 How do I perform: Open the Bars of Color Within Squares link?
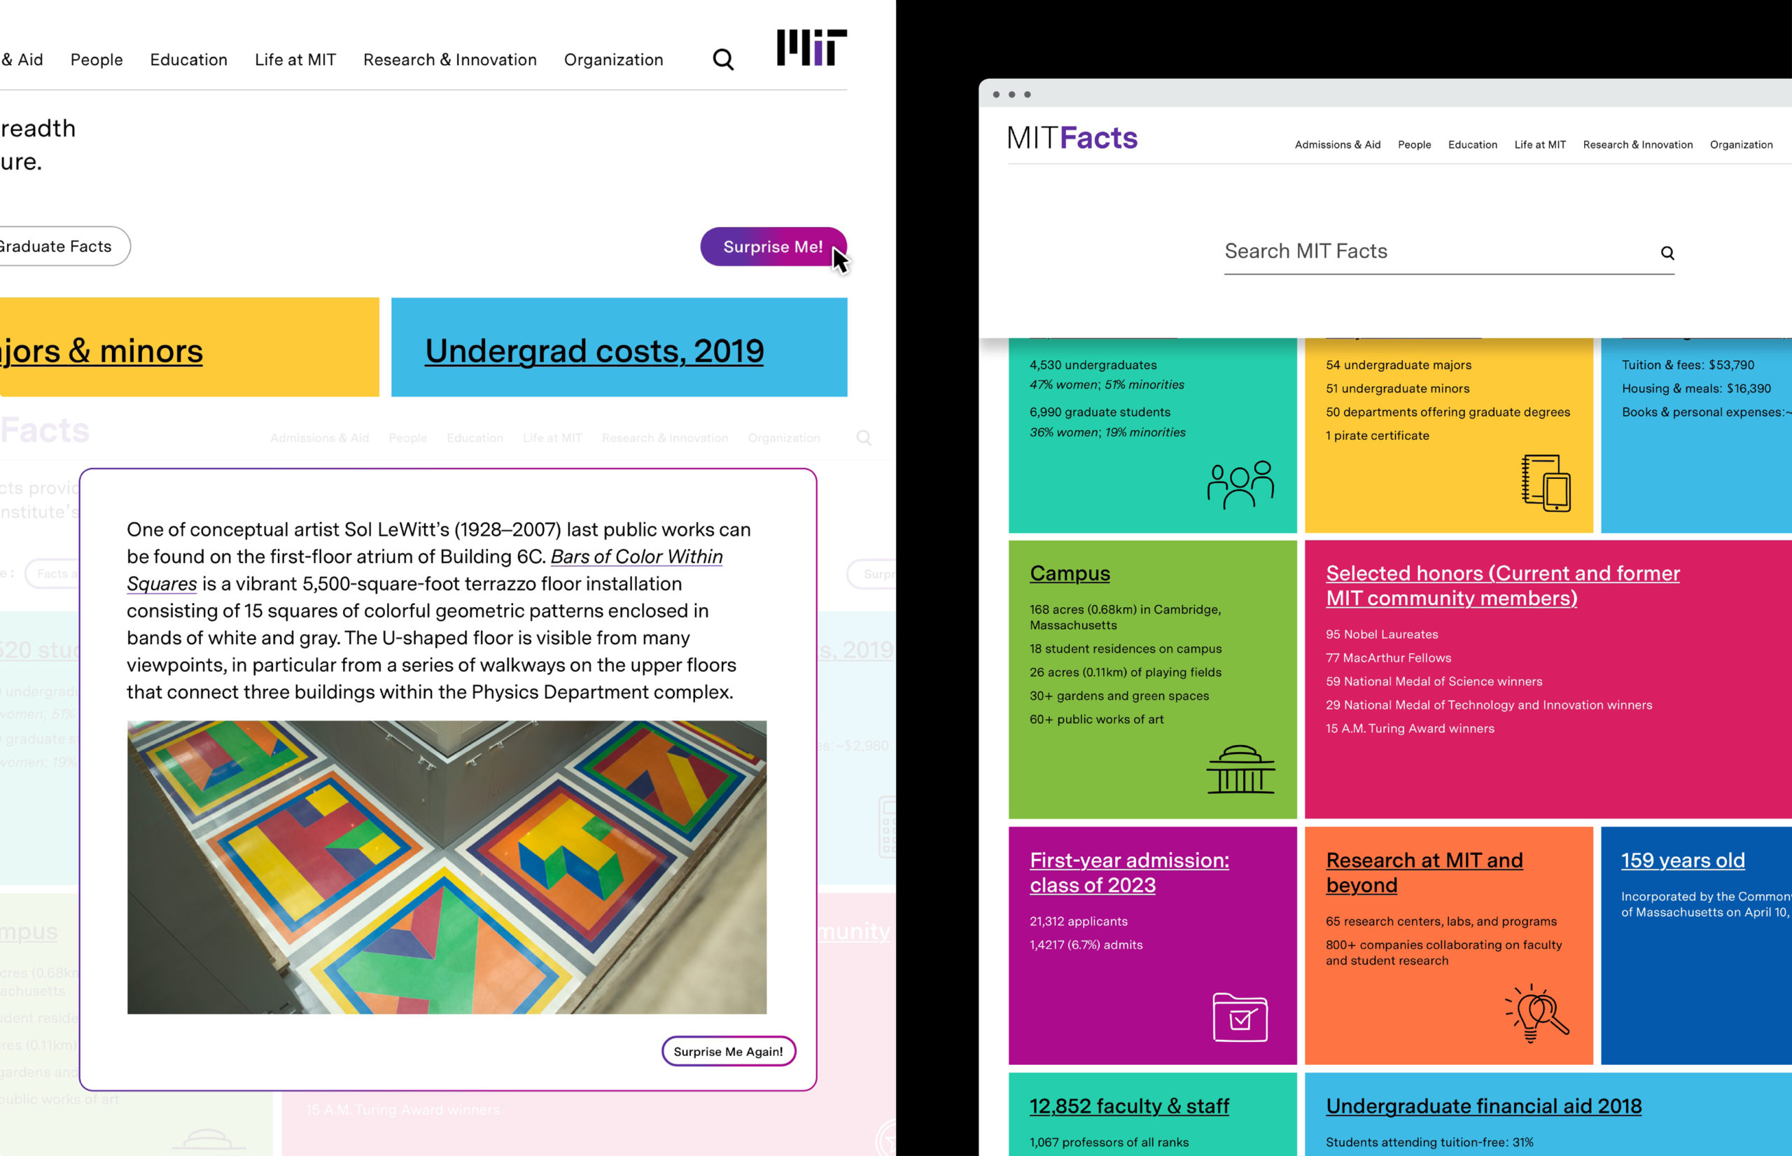click(425, 570)
